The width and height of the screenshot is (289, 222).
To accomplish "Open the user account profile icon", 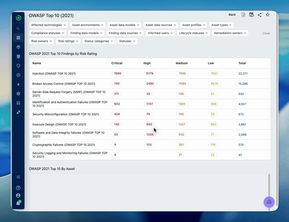I will pos(18,195).
